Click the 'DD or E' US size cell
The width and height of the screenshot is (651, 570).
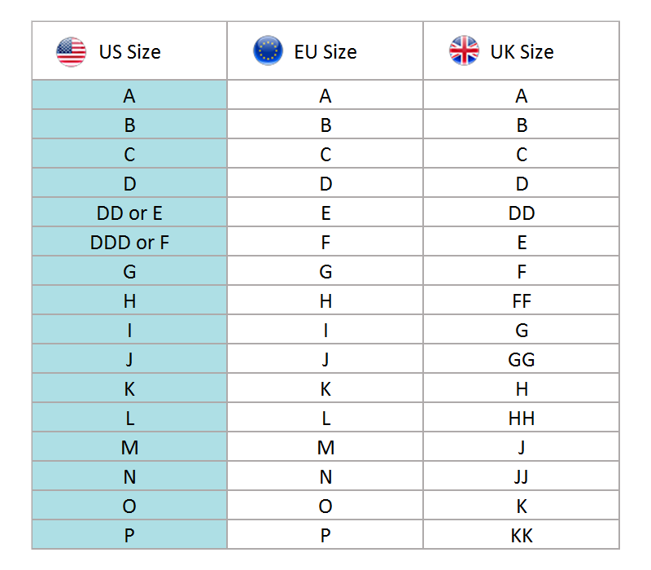[x=129, y=213]
